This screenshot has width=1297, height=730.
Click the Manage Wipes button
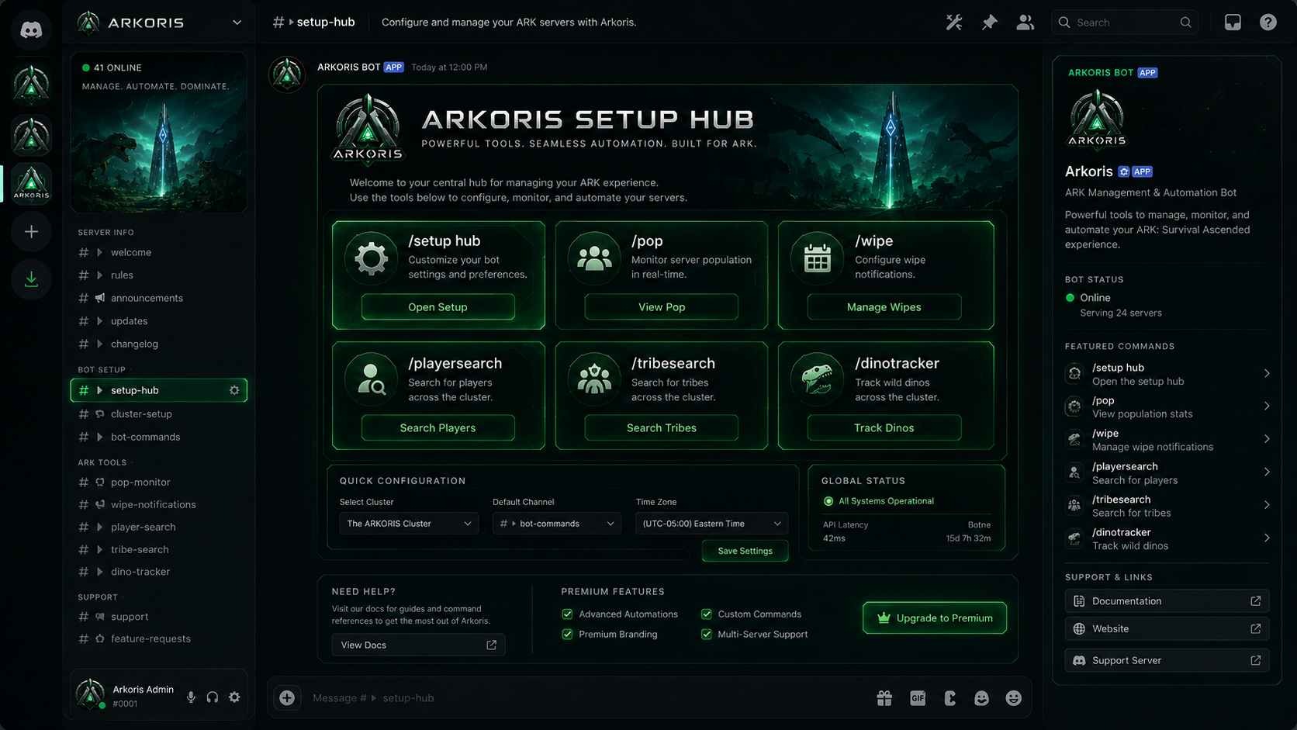coord(884,307)
